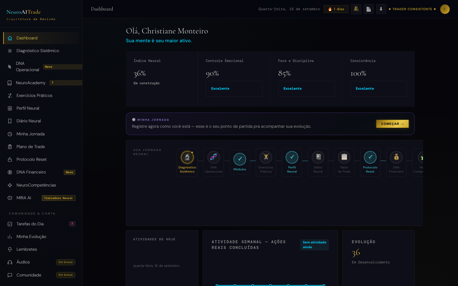
Task: Open Perfil Neural sidebar item
Action: 41,108
